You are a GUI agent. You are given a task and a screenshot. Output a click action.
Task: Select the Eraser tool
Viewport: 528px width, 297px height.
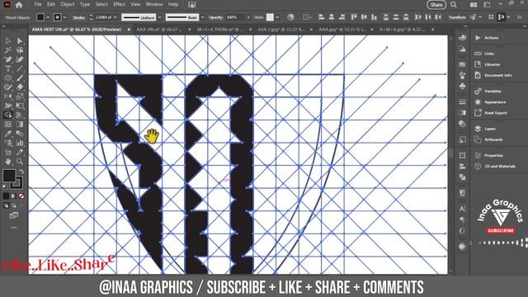tap(20, 87)
